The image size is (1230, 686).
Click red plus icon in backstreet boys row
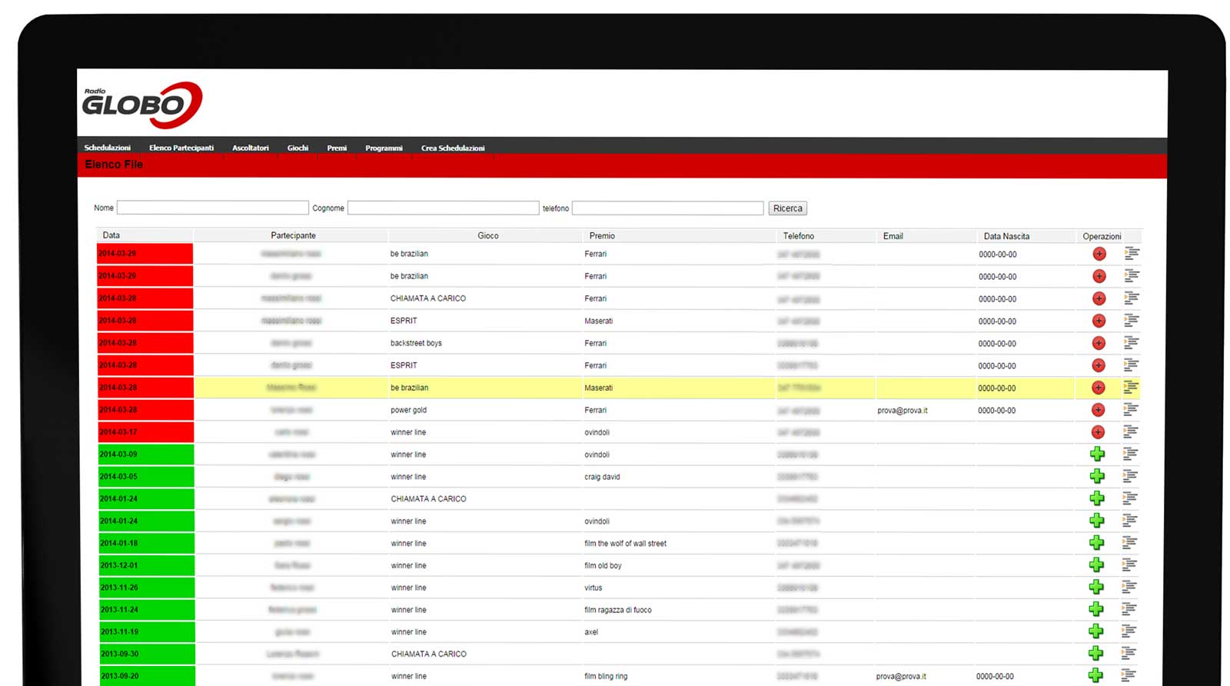[1099, 343]
